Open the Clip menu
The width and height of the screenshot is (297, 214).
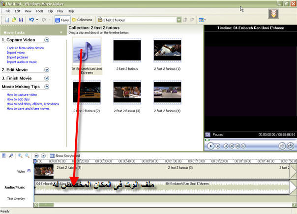click(x=50, y=11)
